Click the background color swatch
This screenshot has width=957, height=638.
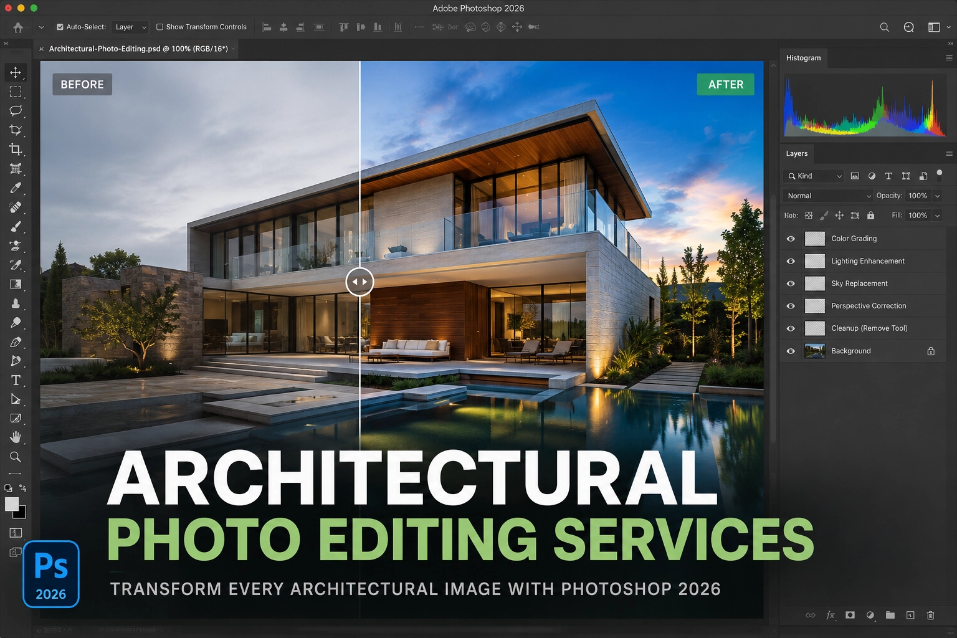[x=21, y=513]
